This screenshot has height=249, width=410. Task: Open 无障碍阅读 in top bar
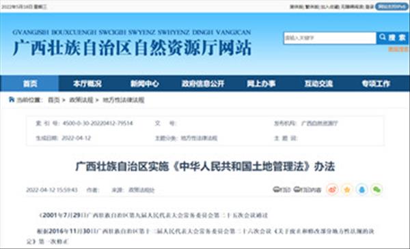tap(352, 7)
